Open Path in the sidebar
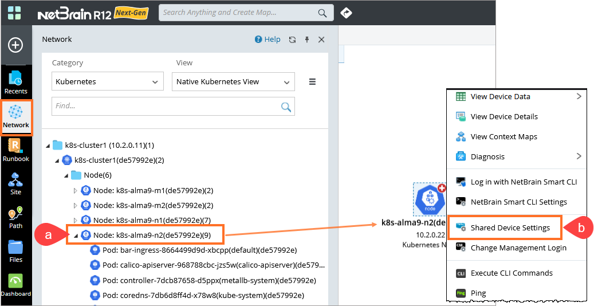Viewport: 594px width, 306px height. pyautogui.click(x=16, y=217)
